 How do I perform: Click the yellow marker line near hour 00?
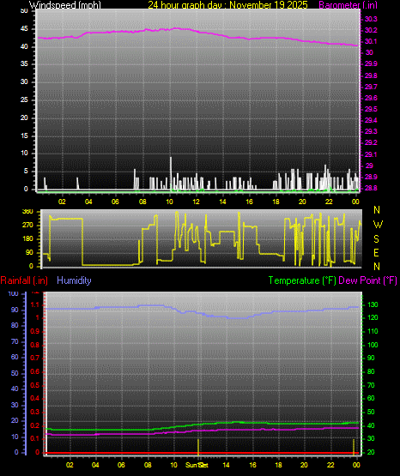[x=354, y=447]
